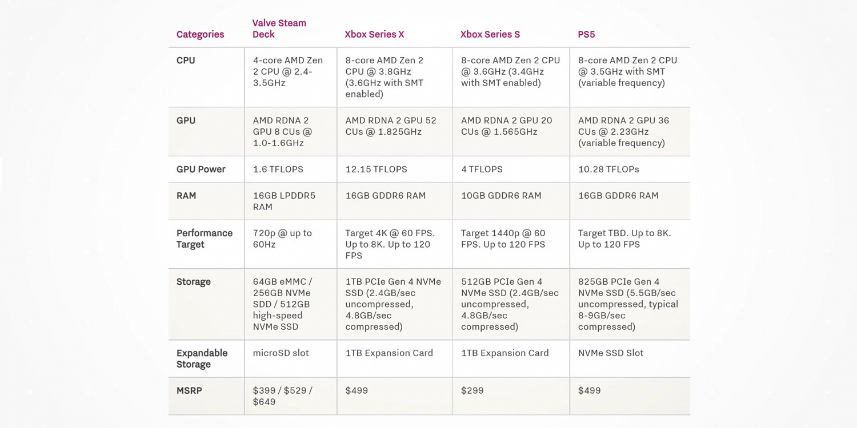The height and width of the screenshot is (428, 857).
Task: Click the Expandable Storage row label
Action: (x=202, y=358)
